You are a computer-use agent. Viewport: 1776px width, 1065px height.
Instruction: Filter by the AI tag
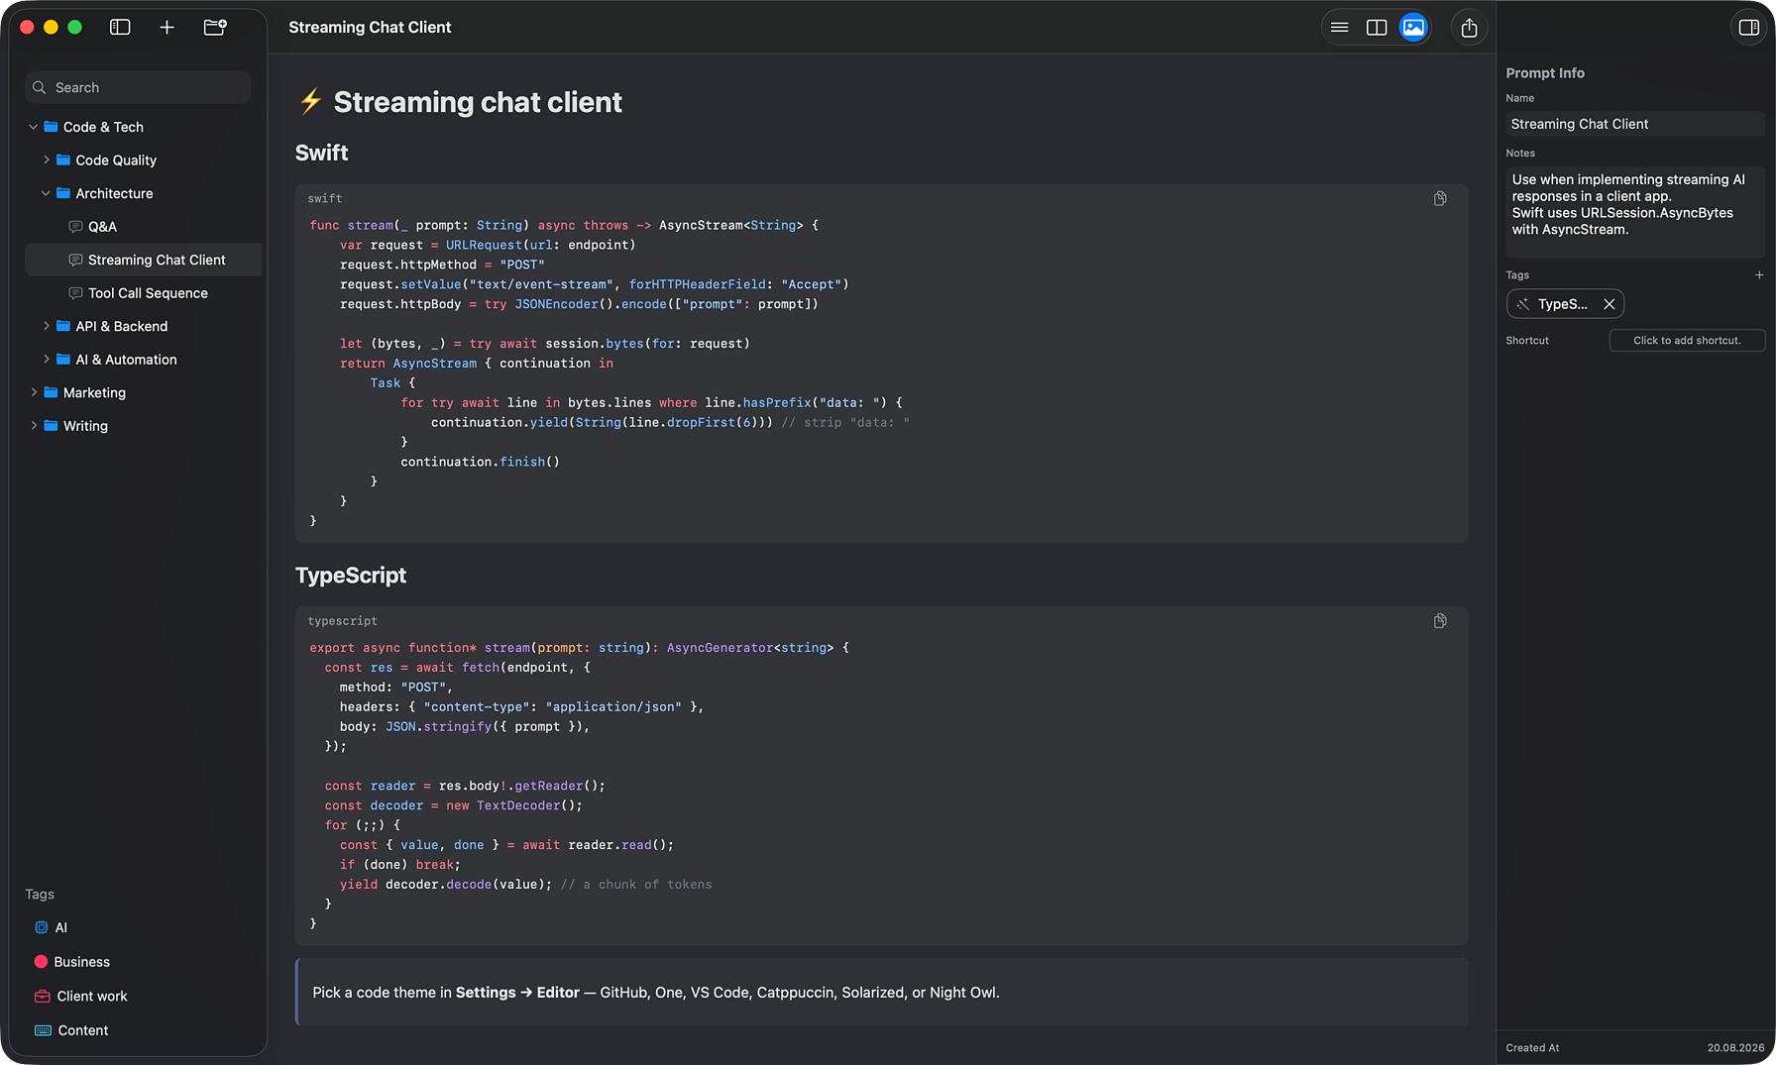tap(52, 927)
